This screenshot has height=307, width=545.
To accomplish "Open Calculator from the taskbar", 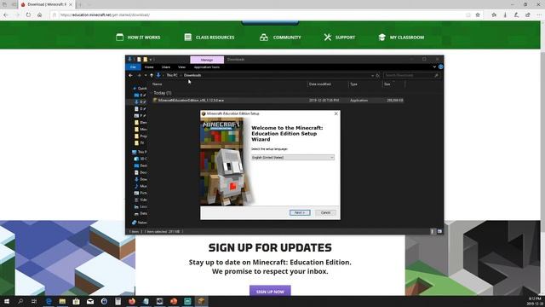I will (118, 301).
